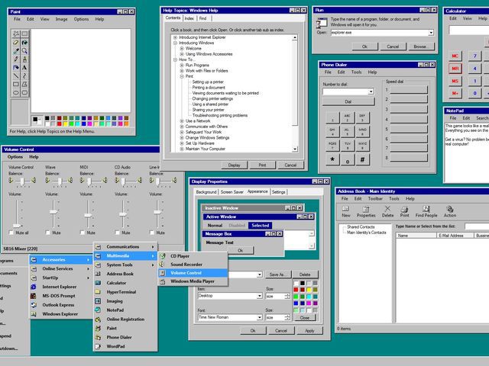The height and width of the screenshot is (366, 489).
Task: Open Imaging from Accessories menu
Action: pos(125,301)
